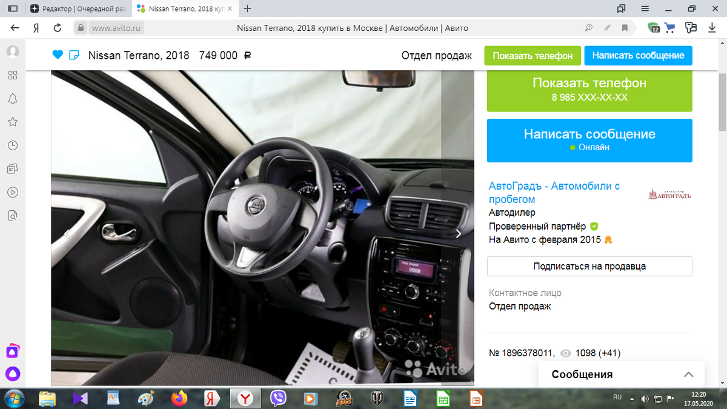
Task: Open the page translator icon
Action: 691,28
